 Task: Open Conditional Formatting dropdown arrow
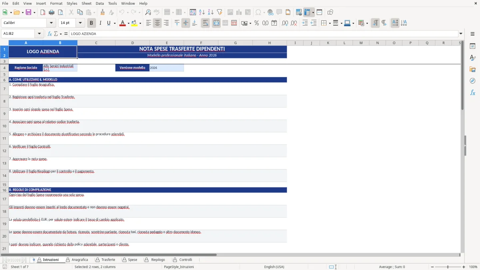click(367, 23)
